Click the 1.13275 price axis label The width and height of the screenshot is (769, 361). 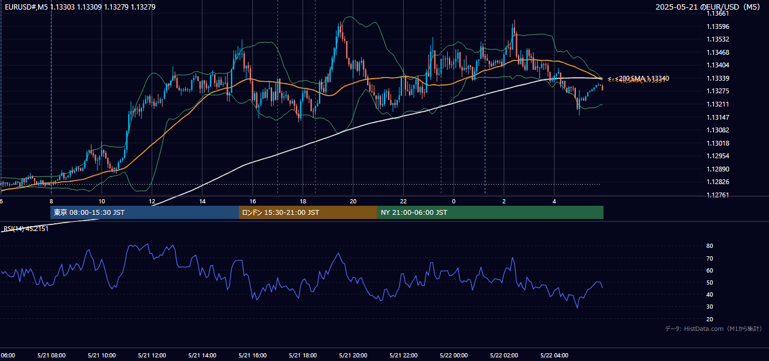pyautogui.click(x=718, y=91)
